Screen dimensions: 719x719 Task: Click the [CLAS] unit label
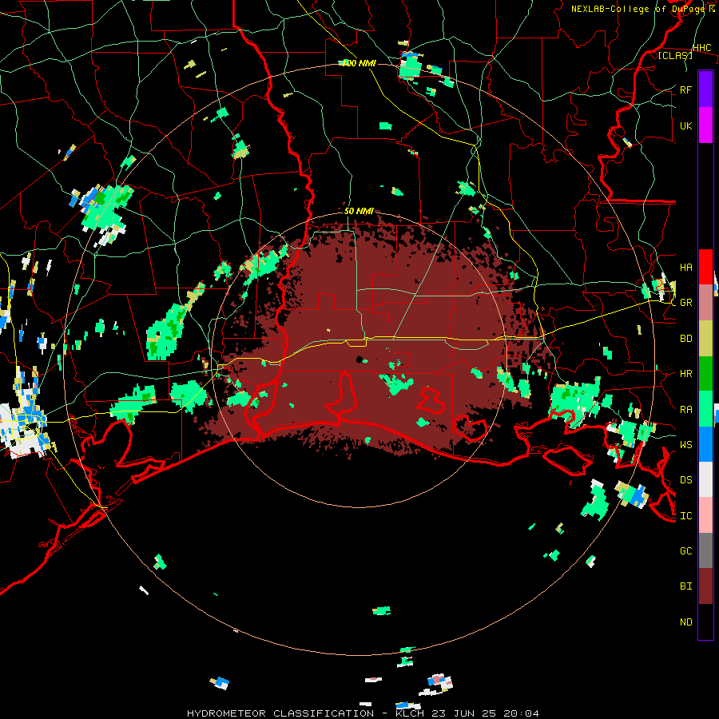pos(675,55)
